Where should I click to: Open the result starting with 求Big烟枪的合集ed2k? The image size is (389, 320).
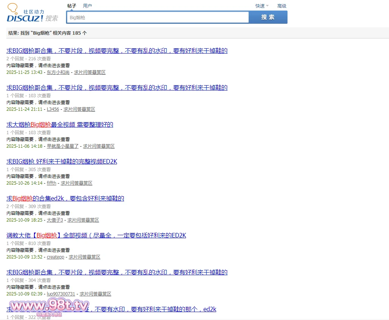click(65, 199)
